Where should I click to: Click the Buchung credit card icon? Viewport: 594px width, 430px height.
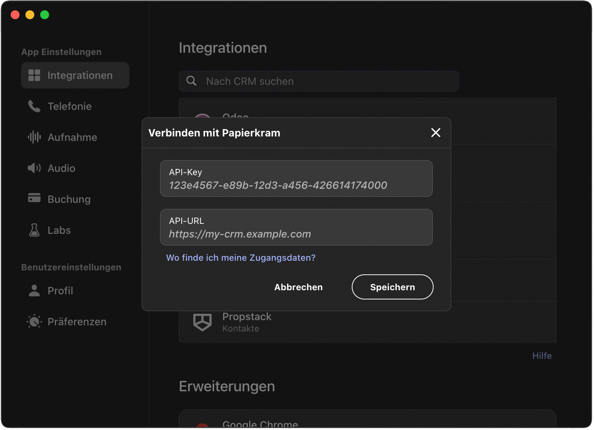pyautogui.click(x=34, y=198)
